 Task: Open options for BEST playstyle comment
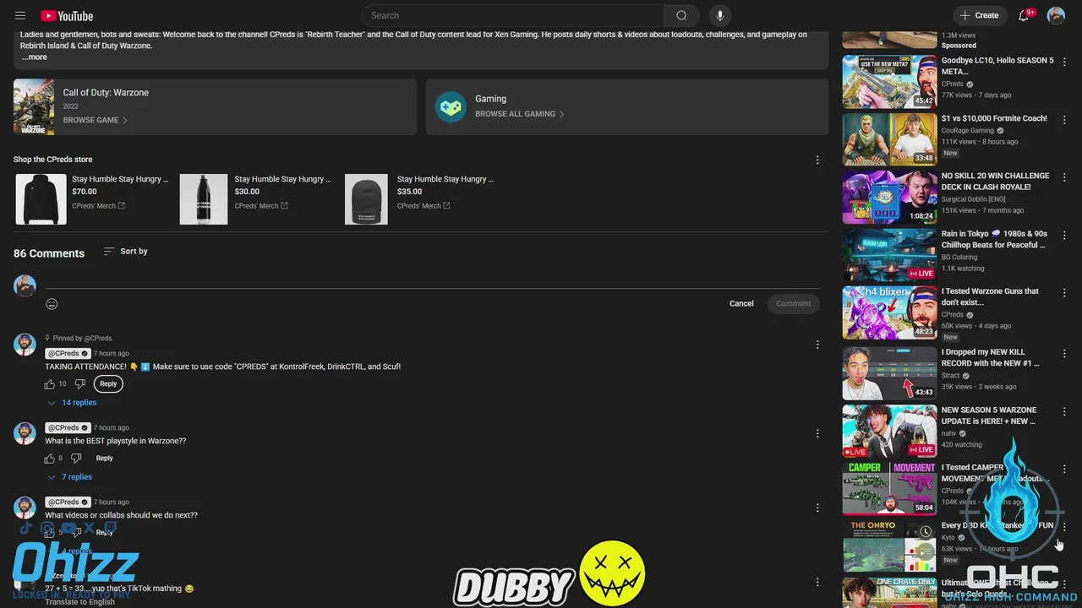coord(817,433)
